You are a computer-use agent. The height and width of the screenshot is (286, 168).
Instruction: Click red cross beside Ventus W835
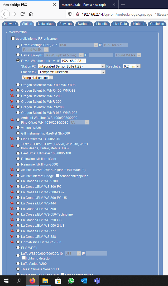click(x=12, y=127)
